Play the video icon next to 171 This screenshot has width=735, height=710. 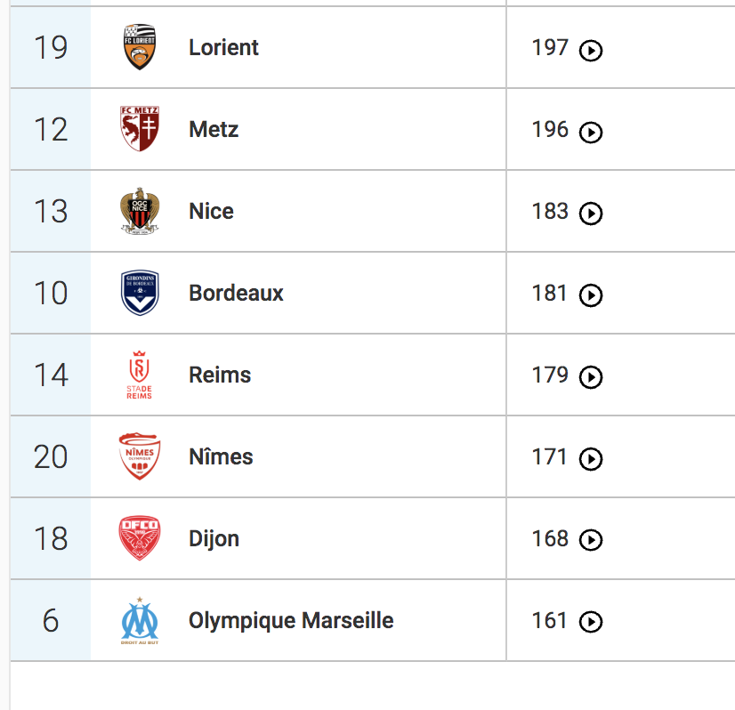(591, 459)
